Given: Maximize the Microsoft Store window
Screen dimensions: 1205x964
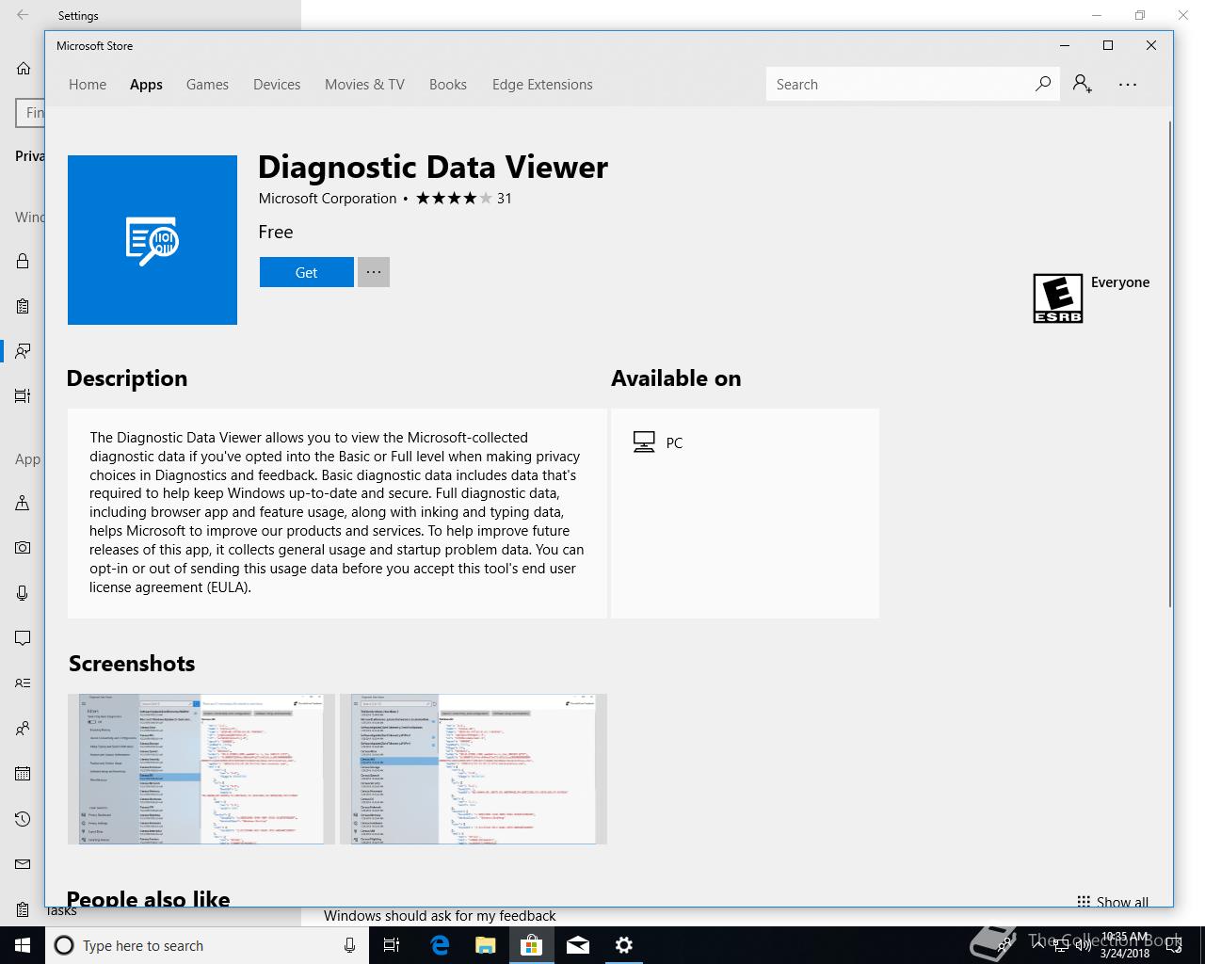Looking at the screenshot, I should 1108,45.
